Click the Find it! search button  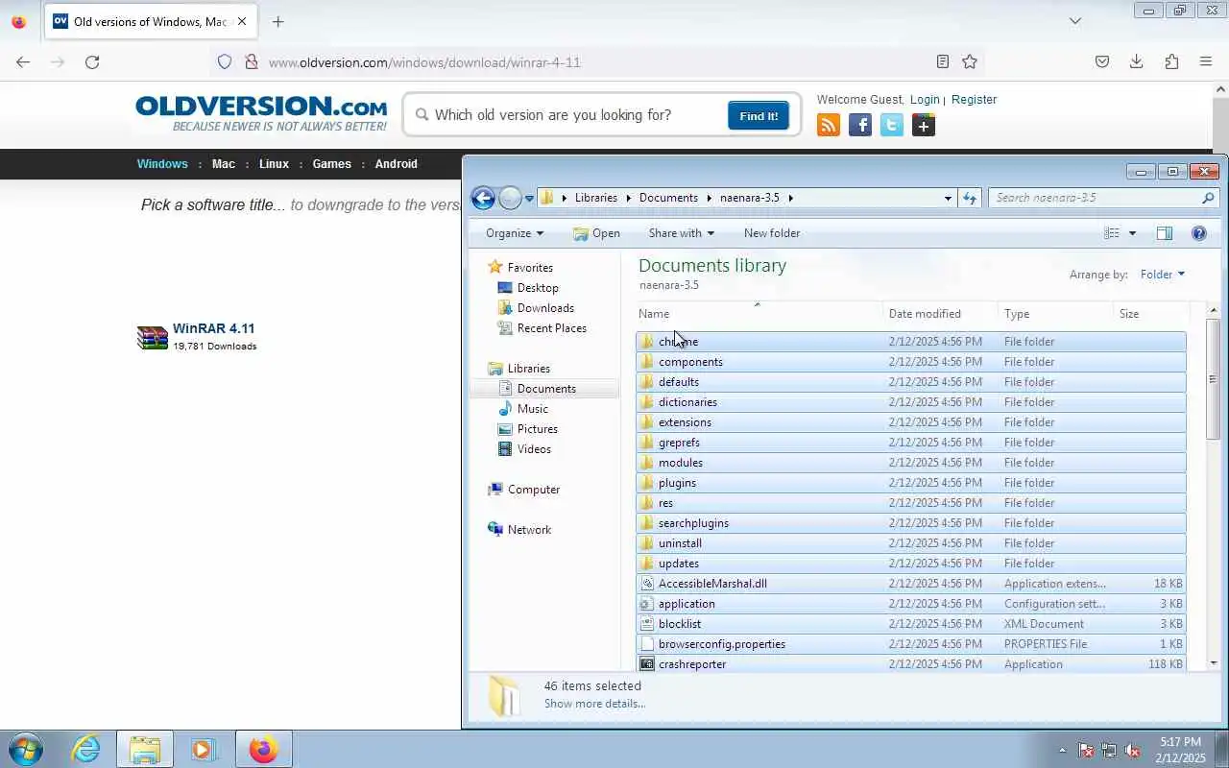coord(759,116)
